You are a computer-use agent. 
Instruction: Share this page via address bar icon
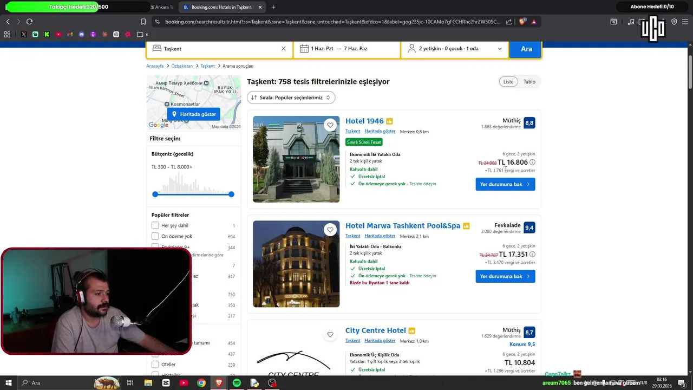coord(509,22)
